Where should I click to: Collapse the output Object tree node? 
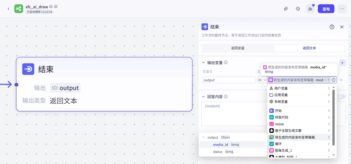tap(204, 137)
